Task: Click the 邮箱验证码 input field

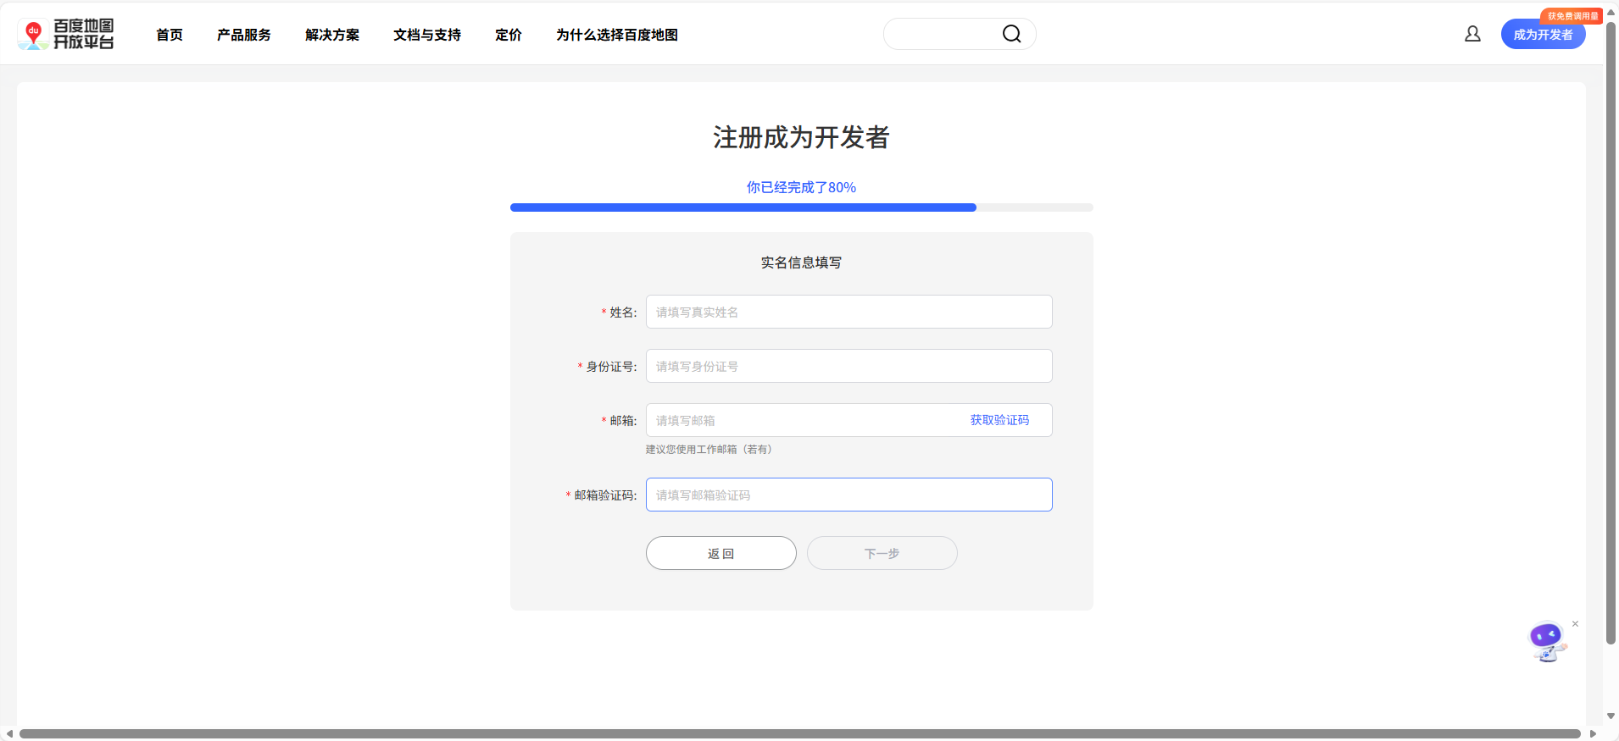Action: pyautogui.click(x=848, y=495)
